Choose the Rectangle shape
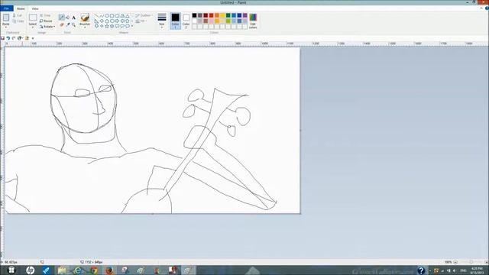489x275 pixels. pos(112,15)
